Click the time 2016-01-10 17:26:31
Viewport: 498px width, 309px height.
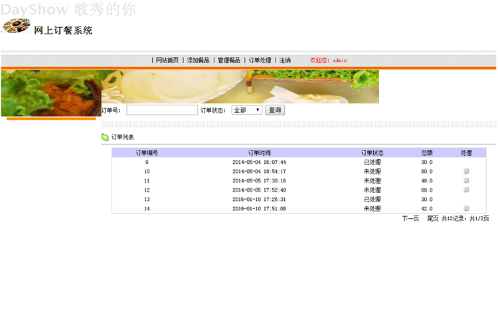259,199
